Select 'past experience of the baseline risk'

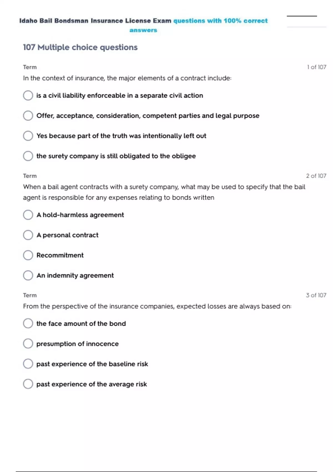tap(28, 364)
